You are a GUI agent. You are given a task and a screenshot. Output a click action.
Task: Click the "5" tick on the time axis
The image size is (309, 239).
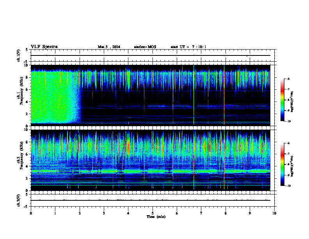pos(153,213)
